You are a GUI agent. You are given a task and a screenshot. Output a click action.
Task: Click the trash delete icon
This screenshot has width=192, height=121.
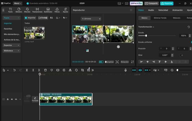tap(45, 70)
